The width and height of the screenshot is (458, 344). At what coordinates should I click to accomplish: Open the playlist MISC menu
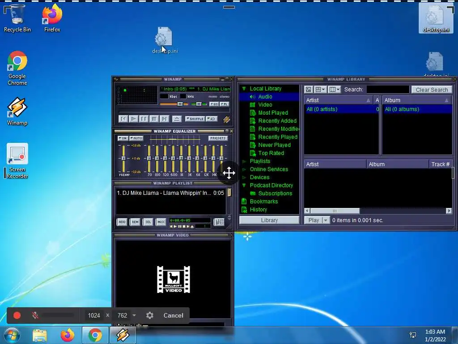[161, 222]
